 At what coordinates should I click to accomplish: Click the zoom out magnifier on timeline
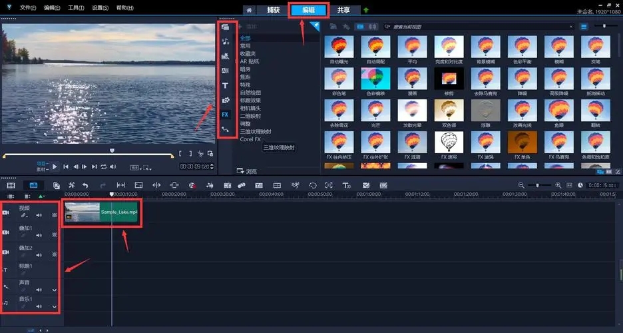click(x=521, y=185)
